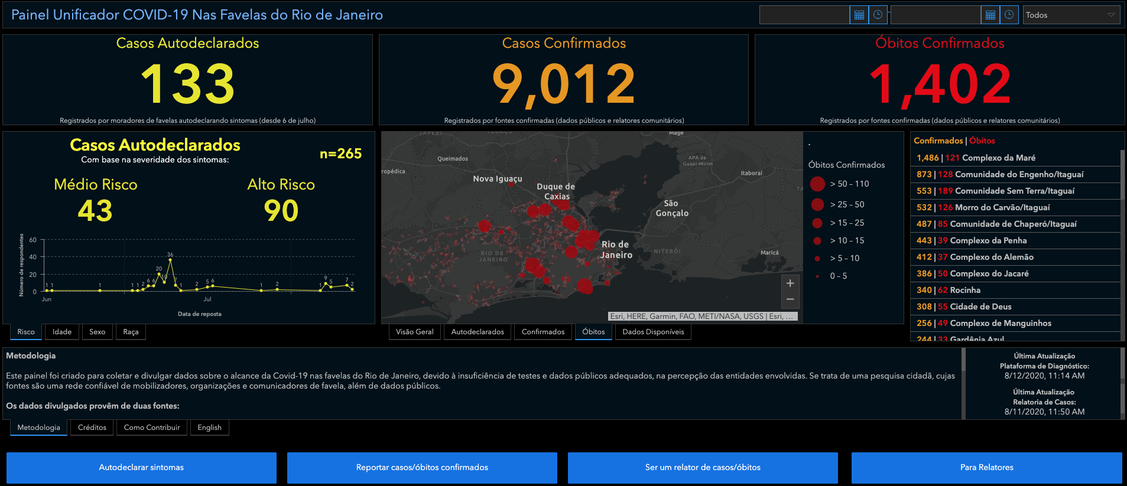Click the favela list scrollbar
Viewport: 1127px width, 486px height.
(1122, 236)
